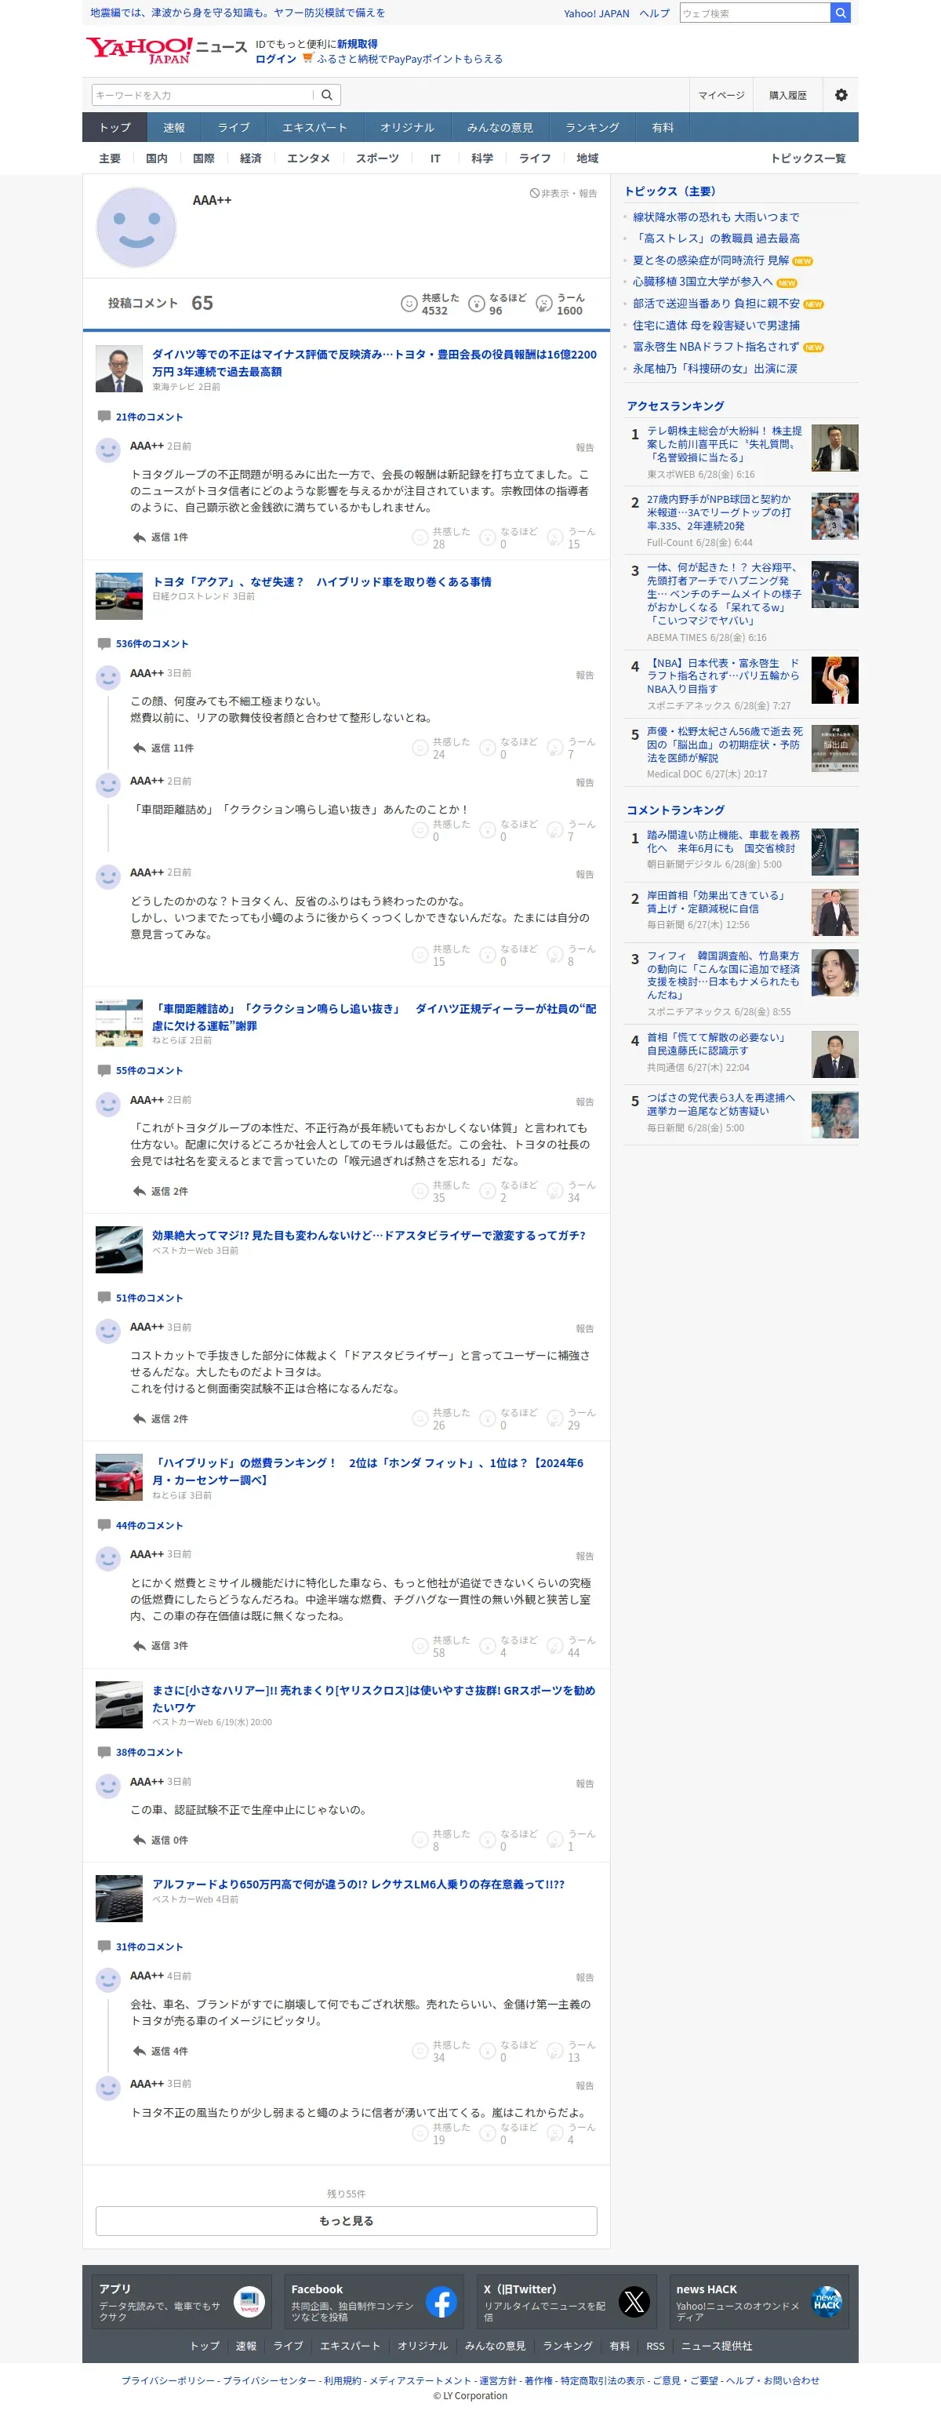Open access ranking 1 thumbnail テレ朝株主総会
The height and width of the screenshot is (2418, 941).
[x=834, y=447]
